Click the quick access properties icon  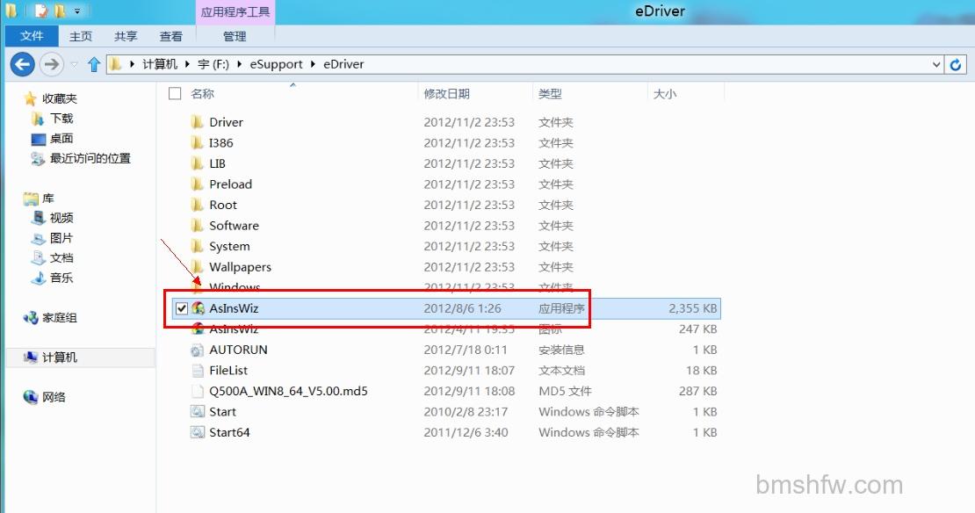[x=41, y=11]
